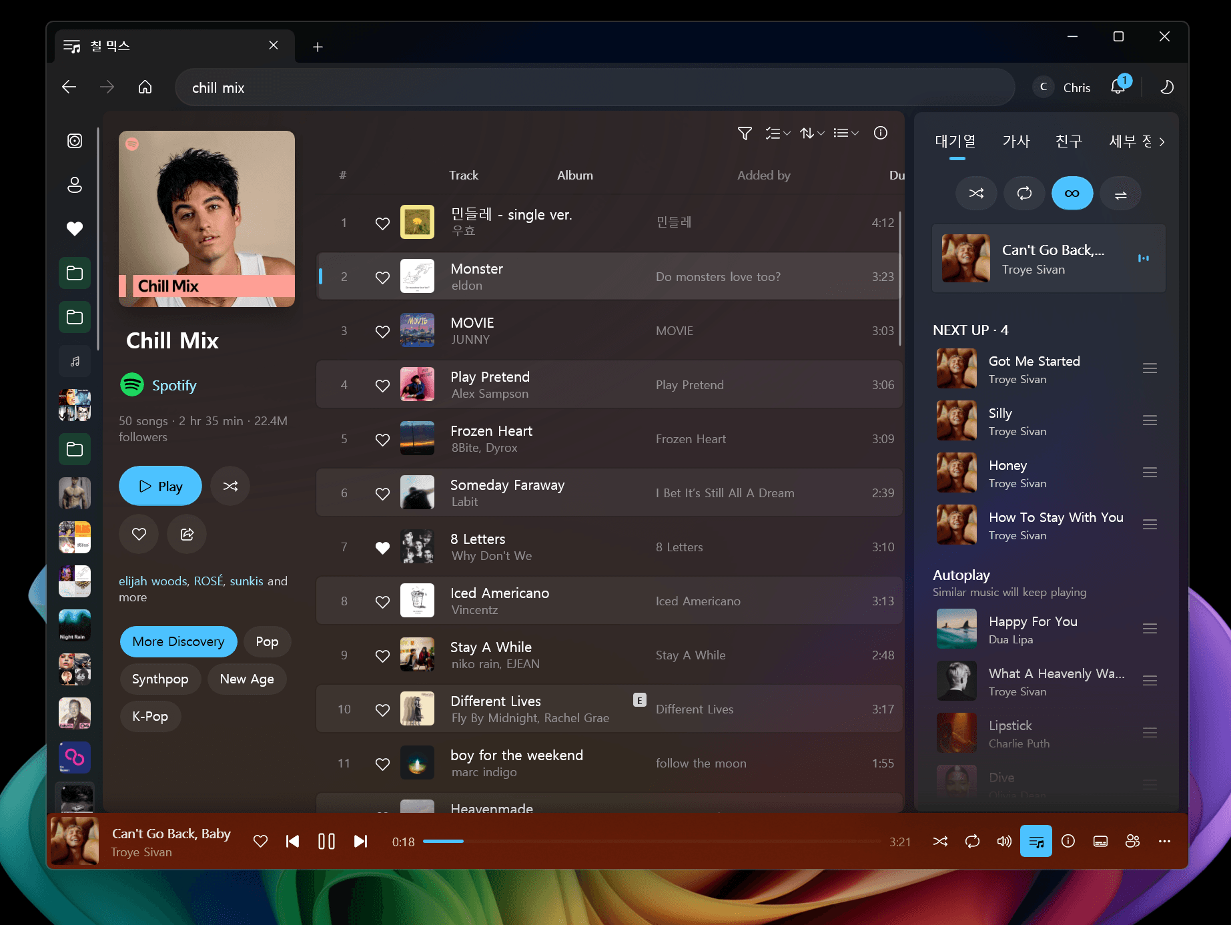The width and height of the screenshot is (1231, 925).
Task: Skip to previous track in player bar
Action: [292, 842]
